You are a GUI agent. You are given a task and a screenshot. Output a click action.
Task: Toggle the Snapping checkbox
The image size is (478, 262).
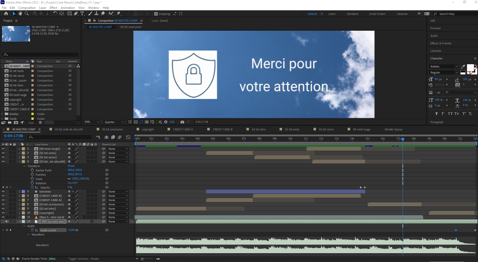pos(156,14)
